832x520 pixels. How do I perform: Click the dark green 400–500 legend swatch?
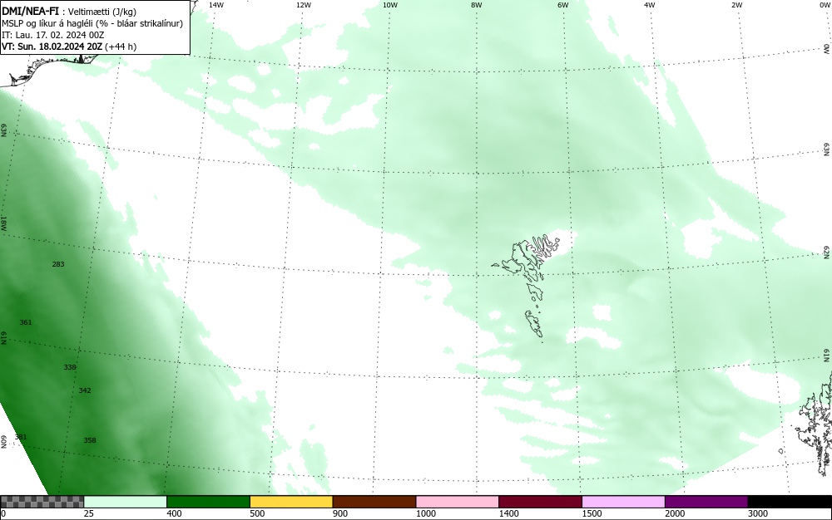click(x=208, y=502)
